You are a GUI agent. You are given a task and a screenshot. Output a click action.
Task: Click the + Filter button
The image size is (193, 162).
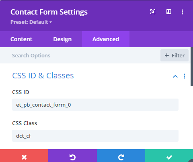click(x=175, y=55)
